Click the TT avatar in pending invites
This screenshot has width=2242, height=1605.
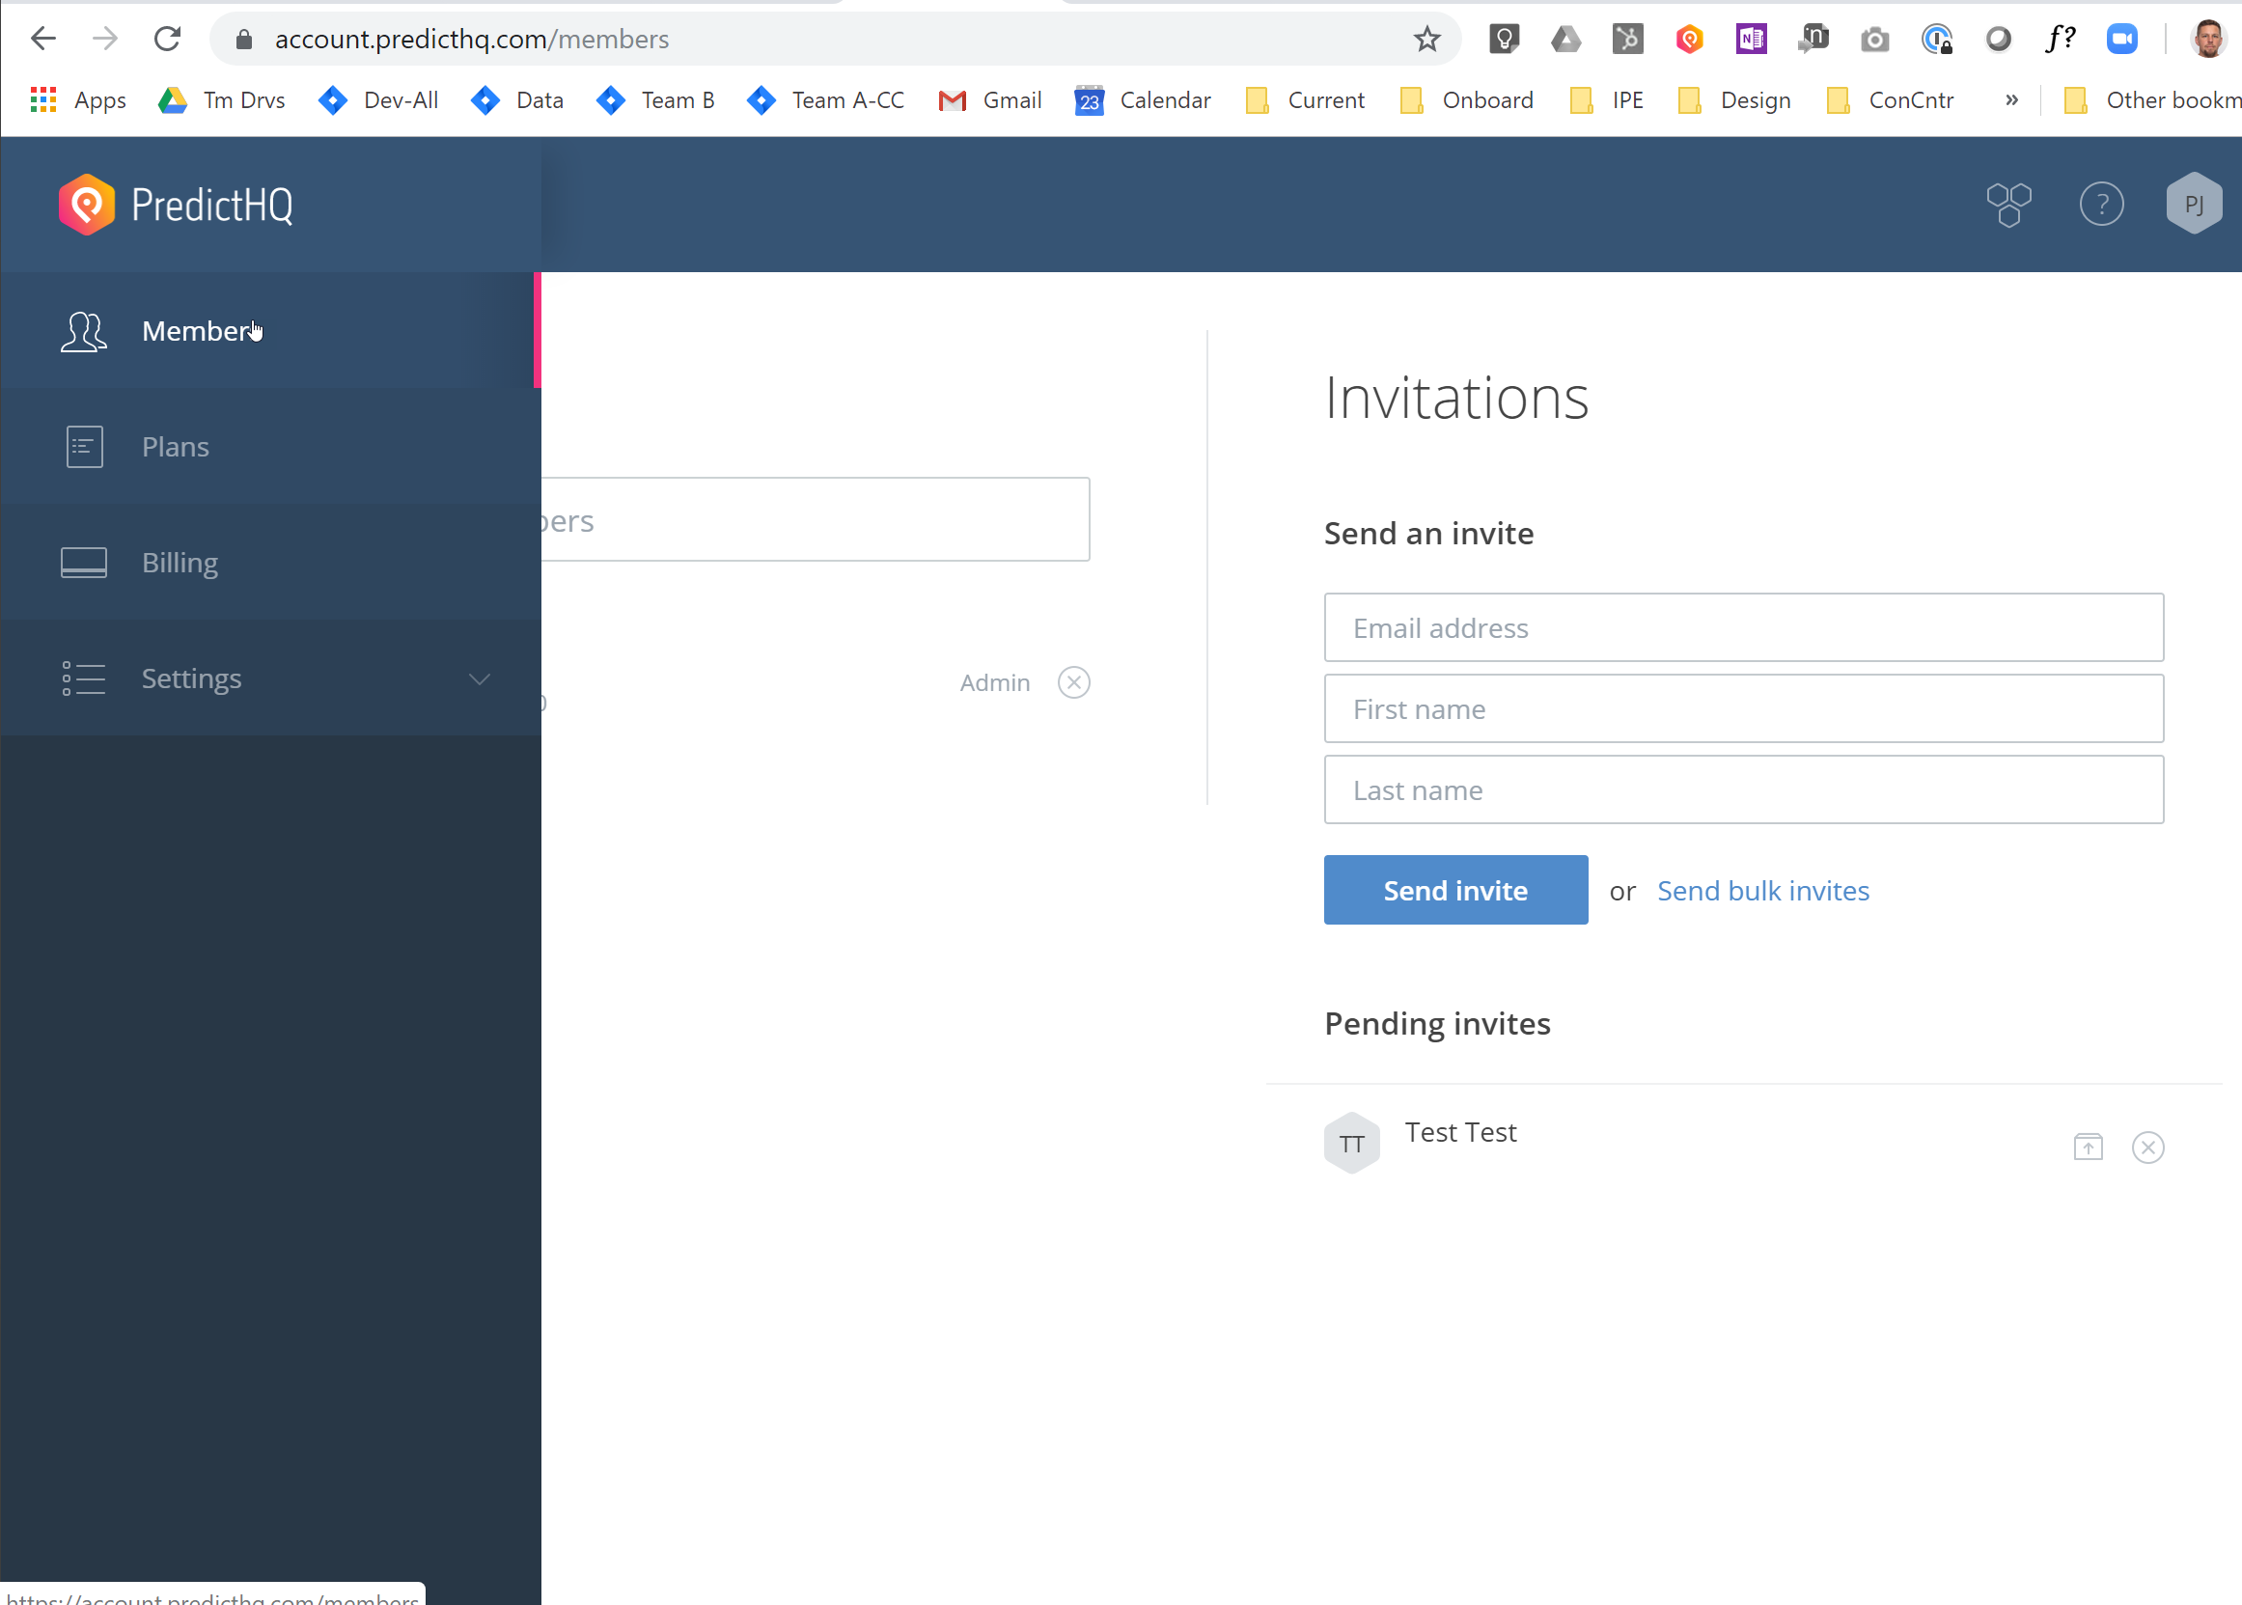[1352, 1143]
